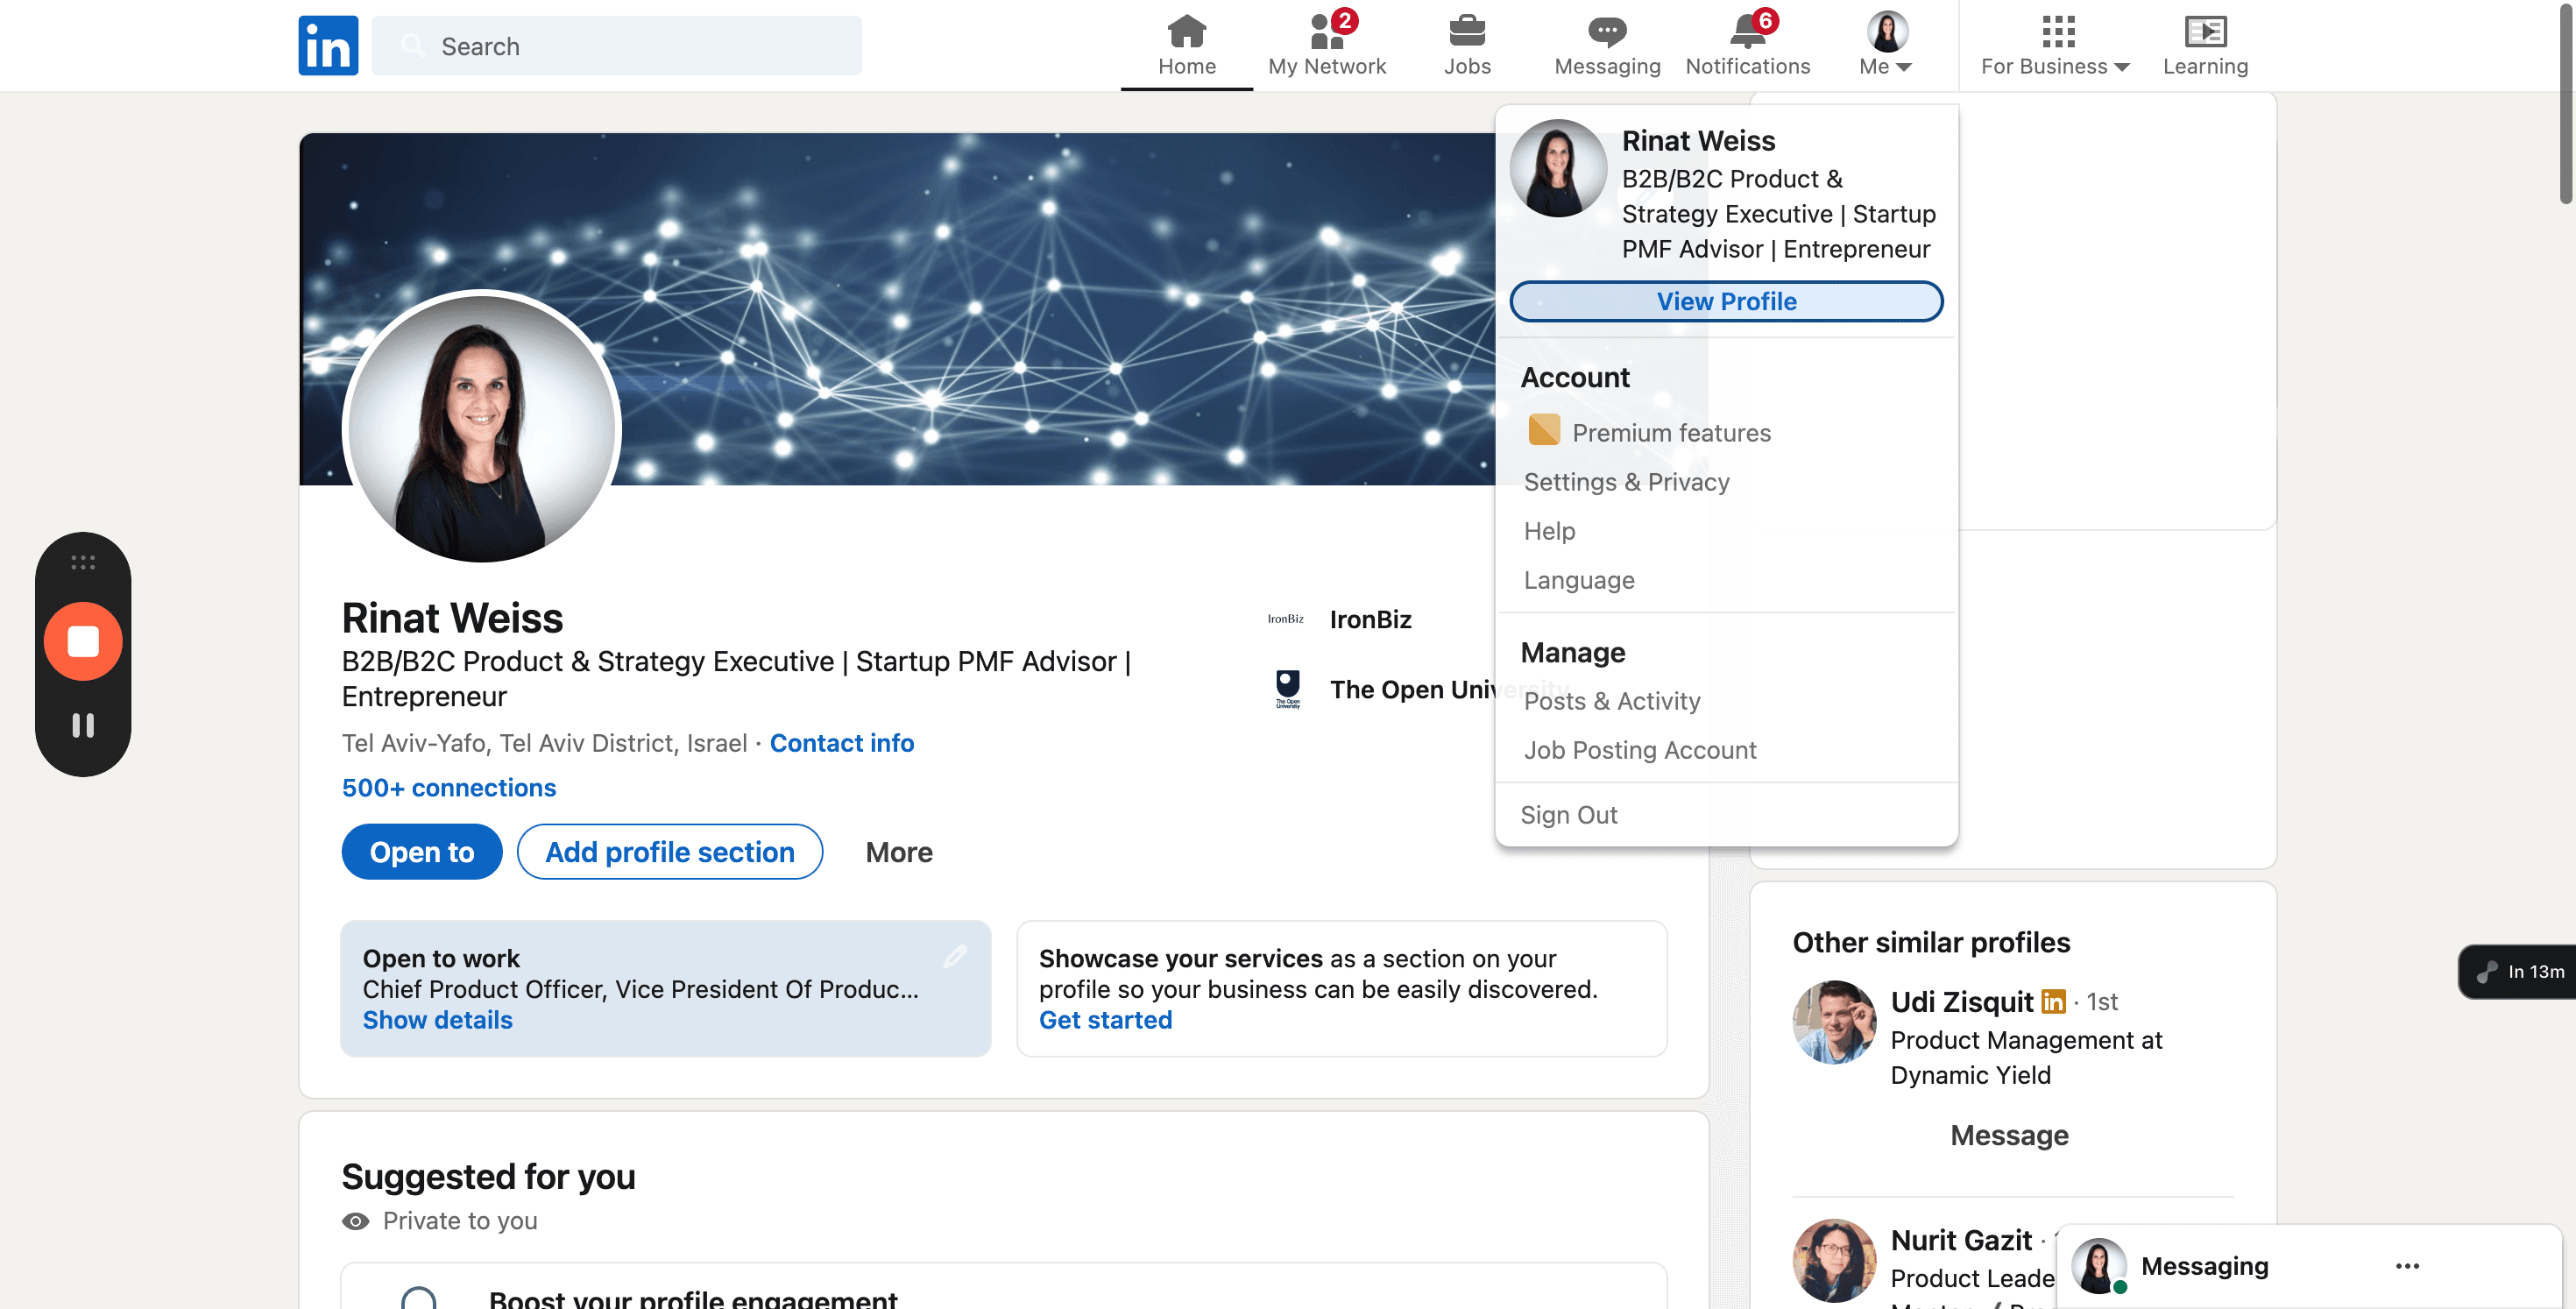The height and width of the screenshot is (1309, 2576).
Task: Open the Messaging speech bubble icon
Action: tap(1607, 31)
